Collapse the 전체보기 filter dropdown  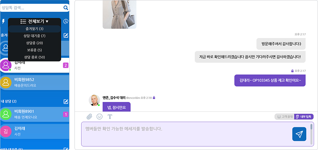point(34,21)
